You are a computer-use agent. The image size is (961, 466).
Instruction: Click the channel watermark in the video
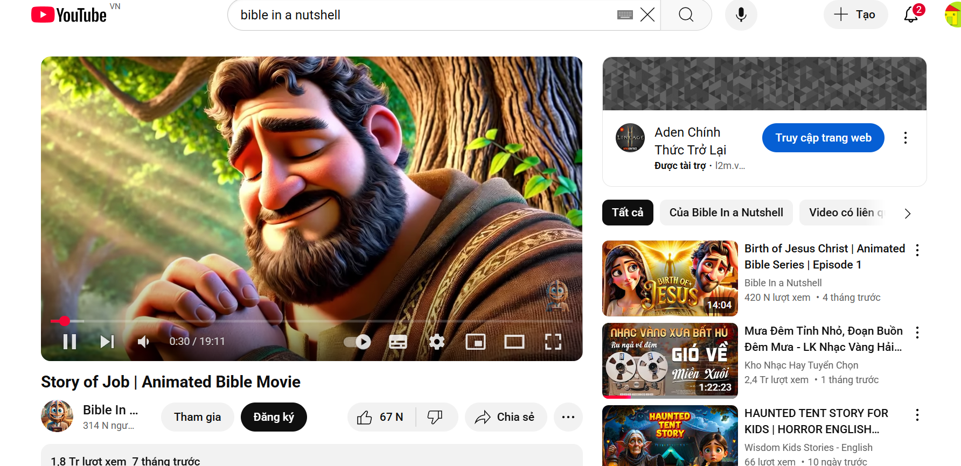(x=557, y=296)
